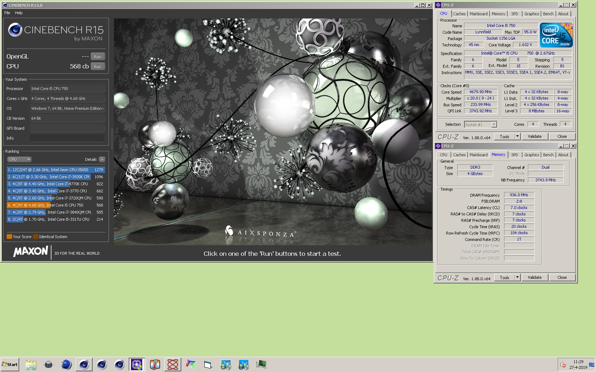
Task: Open Graphics tab in CPU-Z processor window
Action: (x=531, y=14)
